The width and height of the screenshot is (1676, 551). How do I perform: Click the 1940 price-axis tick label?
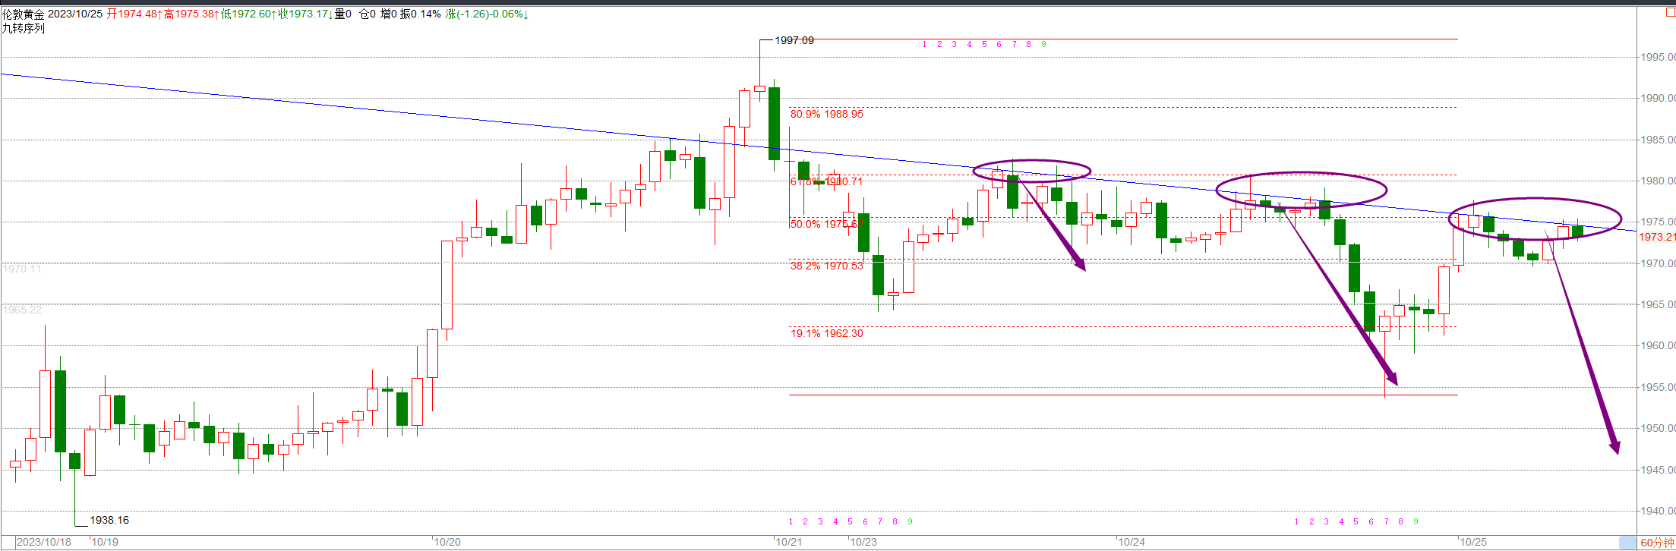point(1658,511)
